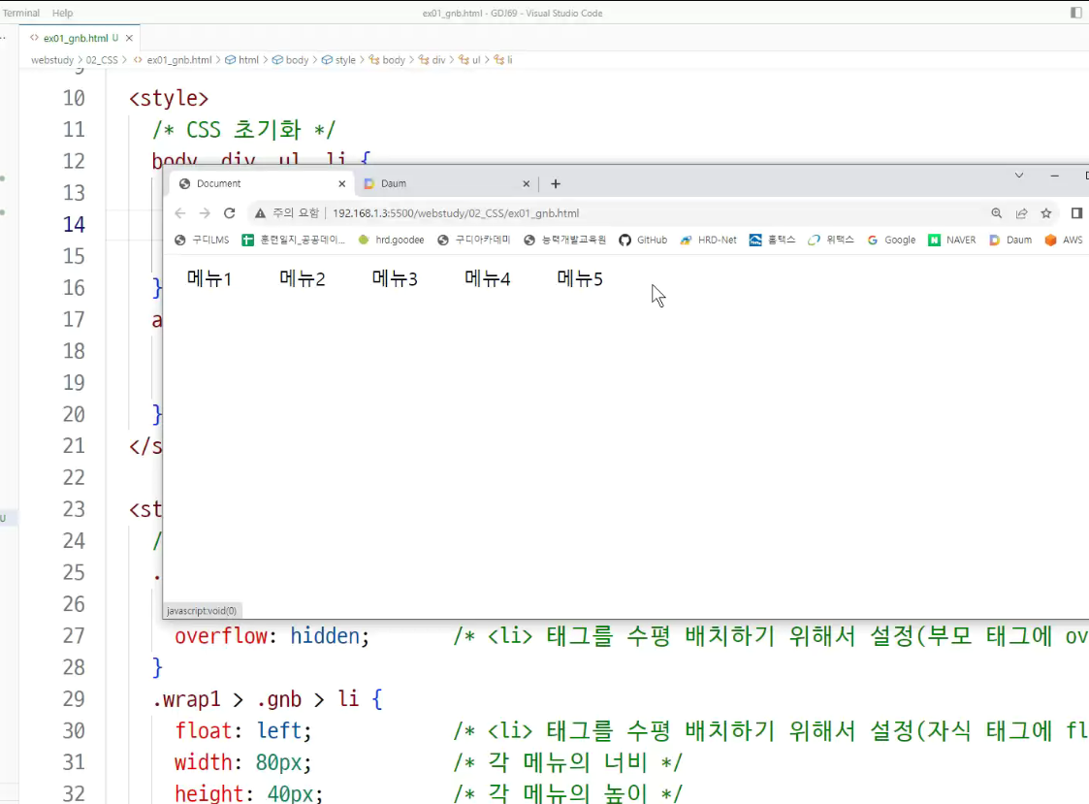Click the 메뉴2 link on the page

pos(303,279)
